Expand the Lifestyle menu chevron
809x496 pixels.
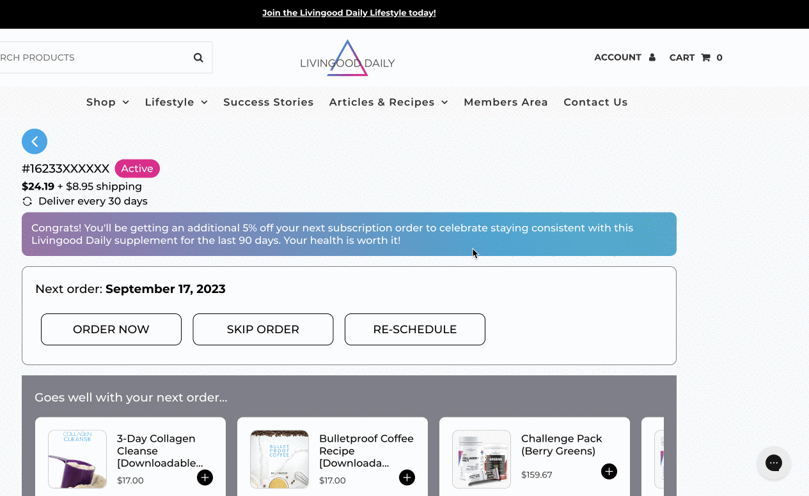point(204,102)
